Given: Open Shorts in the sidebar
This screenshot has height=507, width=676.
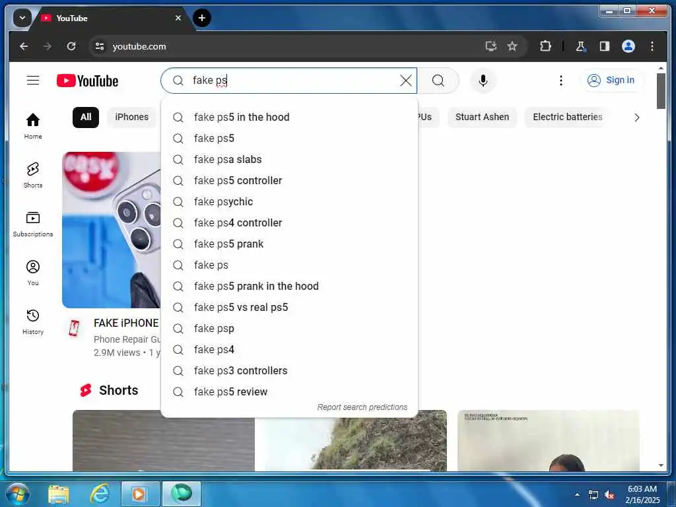Looking at the screenshot, I should 33,174.
